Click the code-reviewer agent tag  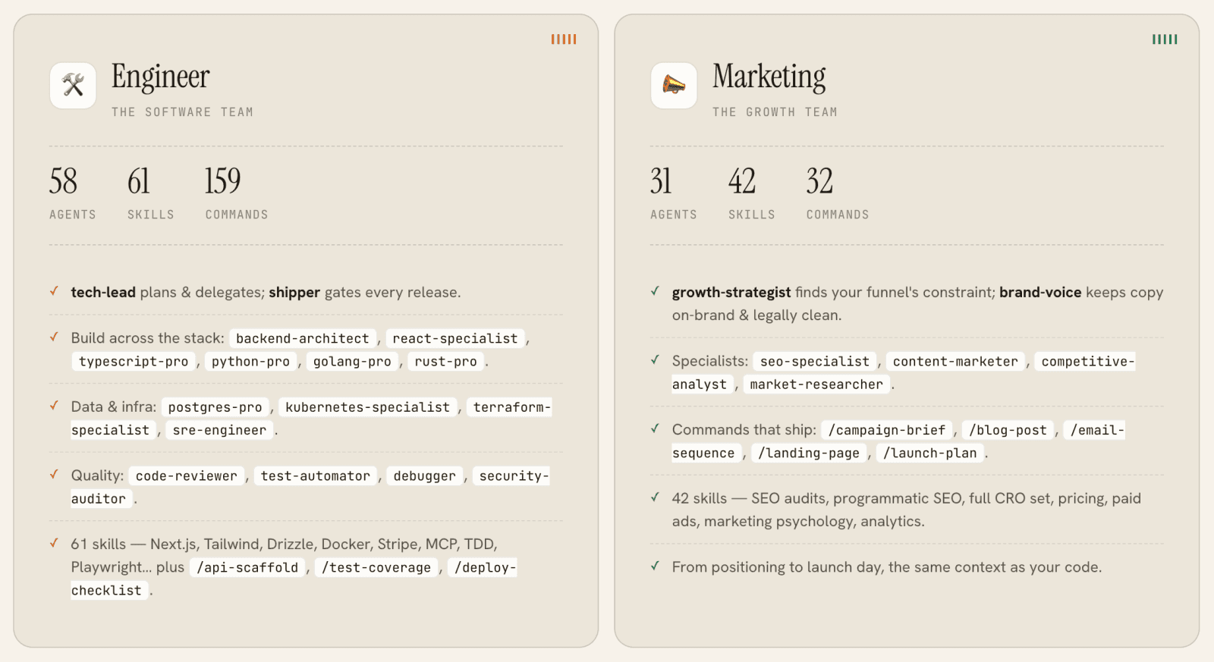tap(187, 475)
